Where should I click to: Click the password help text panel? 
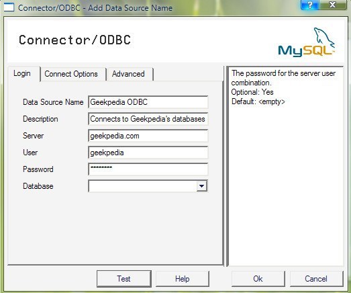coord(285,166)
